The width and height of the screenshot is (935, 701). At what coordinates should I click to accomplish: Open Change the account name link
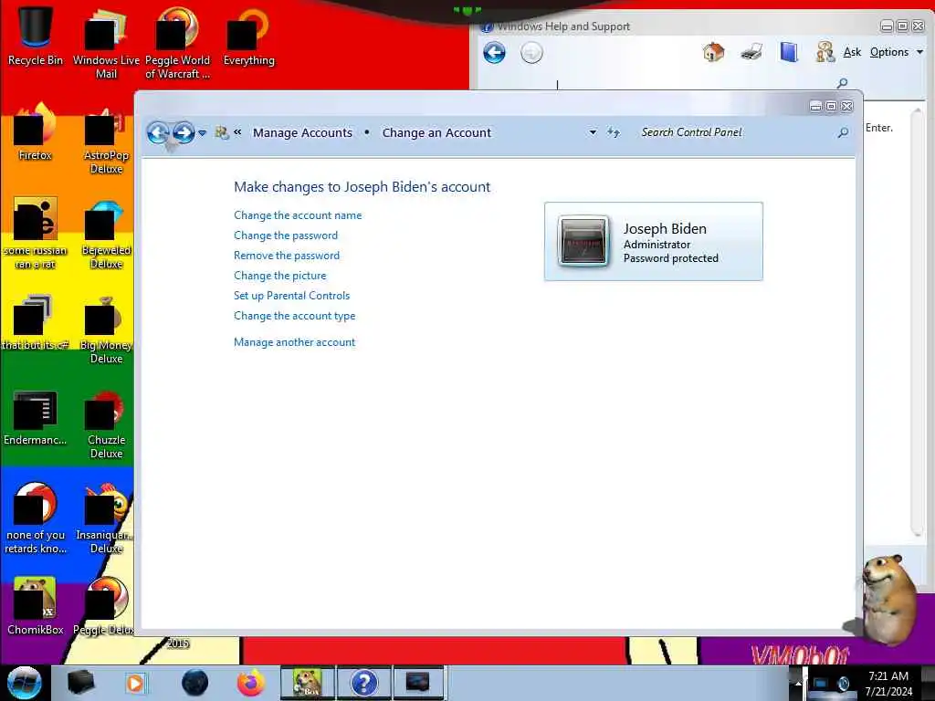(298, 215)
